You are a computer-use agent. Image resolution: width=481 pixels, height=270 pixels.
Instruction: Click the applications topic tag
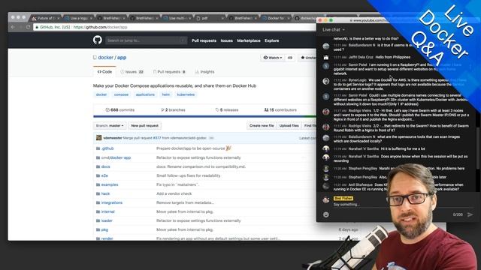pos(145,94)
